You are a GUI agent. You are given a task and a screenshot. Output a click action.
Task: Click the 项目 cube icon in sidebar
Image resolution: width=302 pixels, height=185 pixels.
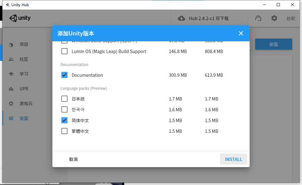pos(11,45)
